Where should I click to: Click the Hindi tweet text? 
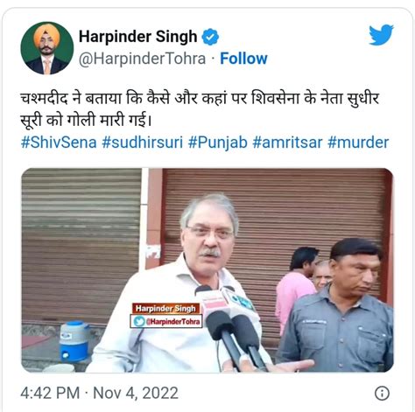pyautogui.click(x=200, y=109)
